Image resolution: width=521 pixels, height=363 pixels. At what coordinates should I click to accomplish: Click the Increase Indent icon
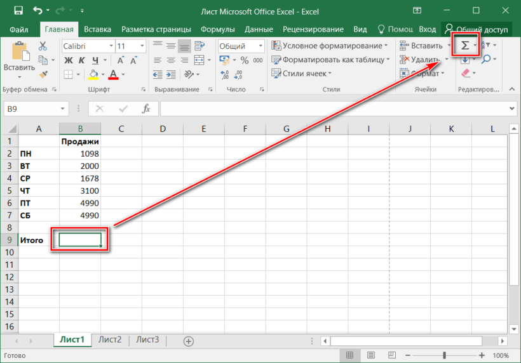[x=171, y=74]
